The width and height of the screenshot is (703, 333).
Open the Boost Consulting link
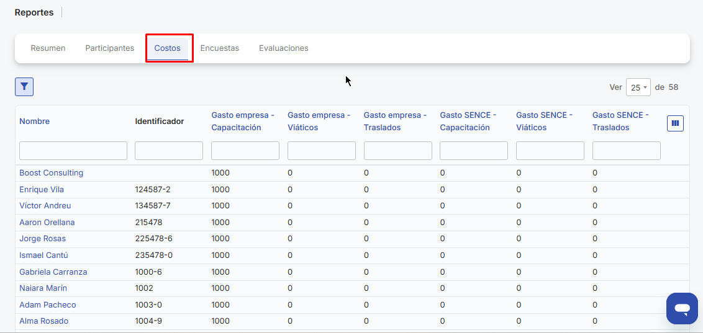tap(51, 173)
